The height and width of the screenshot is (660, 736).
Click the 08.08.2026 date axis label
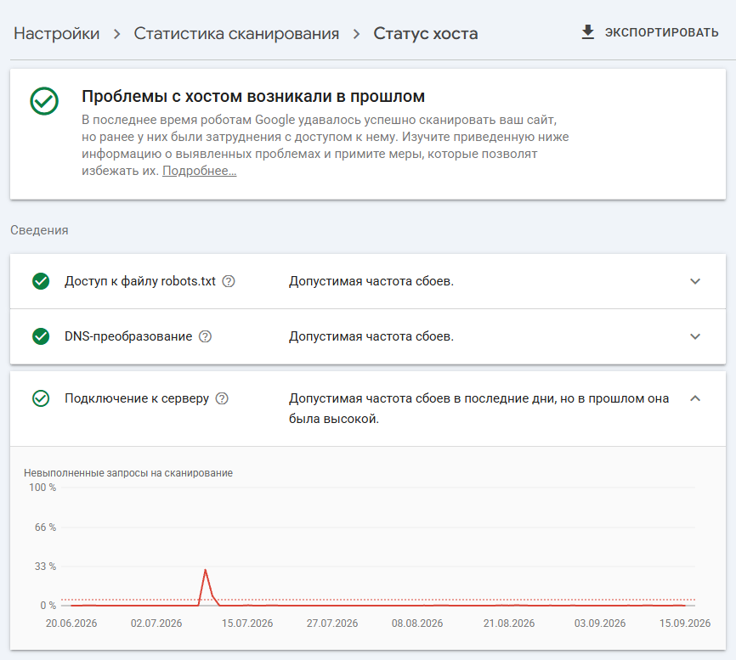pos(417,623)
